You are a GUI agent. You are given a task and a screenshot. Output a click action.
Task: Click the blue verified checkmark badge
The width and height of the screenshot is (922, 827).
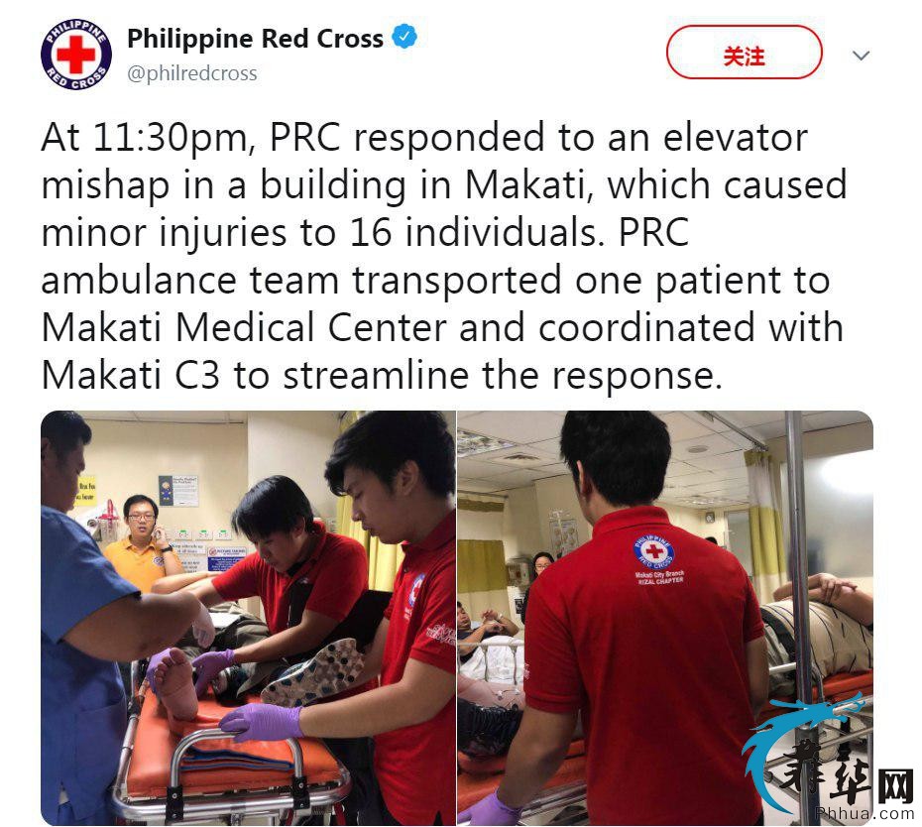point(404,37)
